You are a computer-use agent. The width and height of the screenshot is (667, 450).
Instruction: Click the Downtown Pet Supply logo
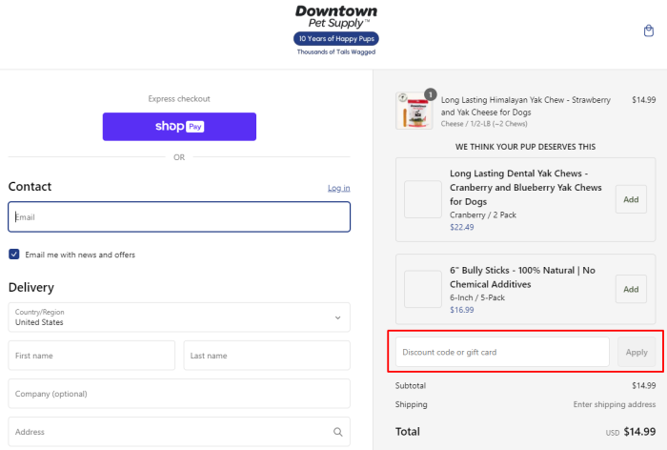click(x=336, y=31)
